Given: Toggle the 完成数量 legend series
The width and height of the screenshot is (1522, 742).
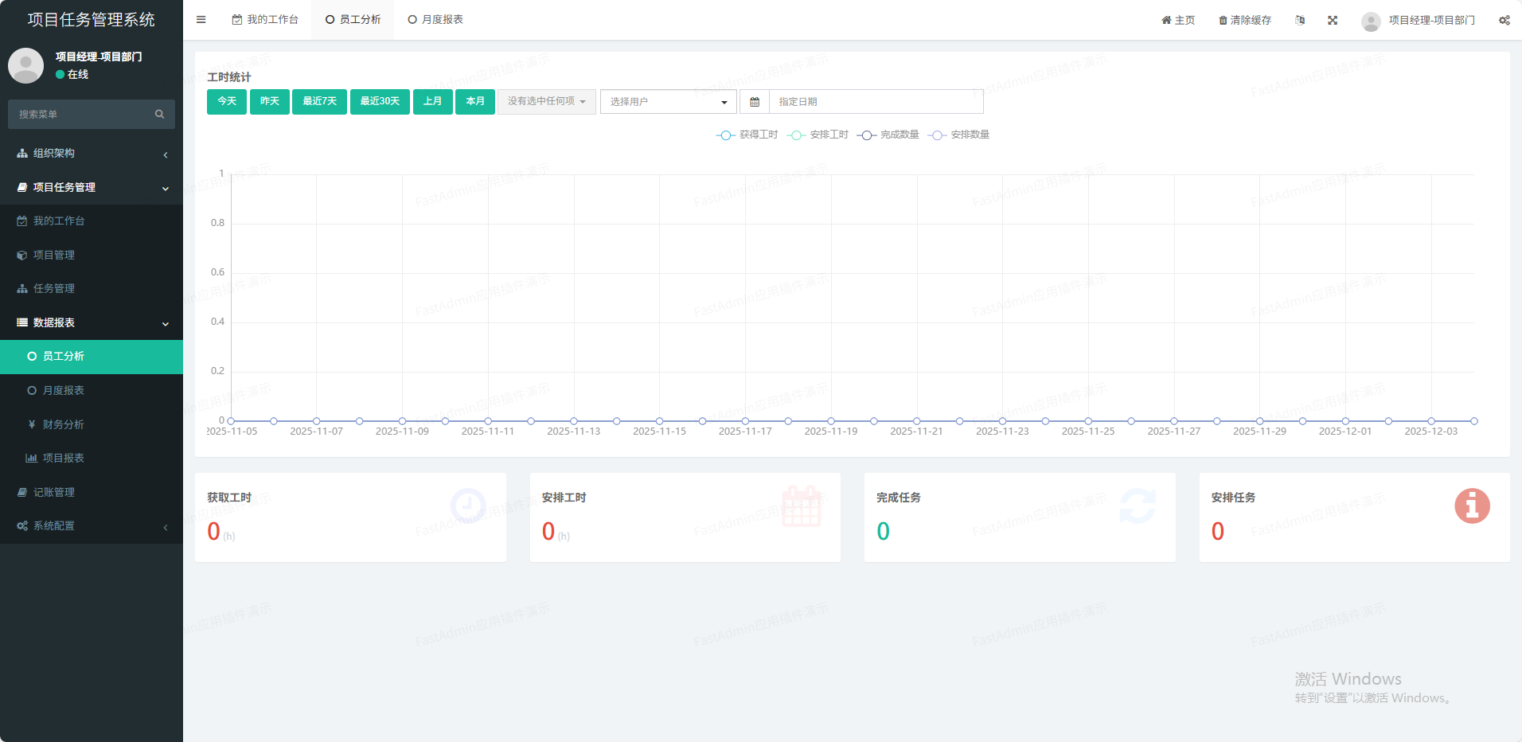Looking at the screenshot, I should coord(888,135).
